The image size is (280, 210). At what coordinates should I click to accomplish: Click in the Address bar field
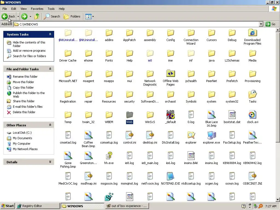137,24
